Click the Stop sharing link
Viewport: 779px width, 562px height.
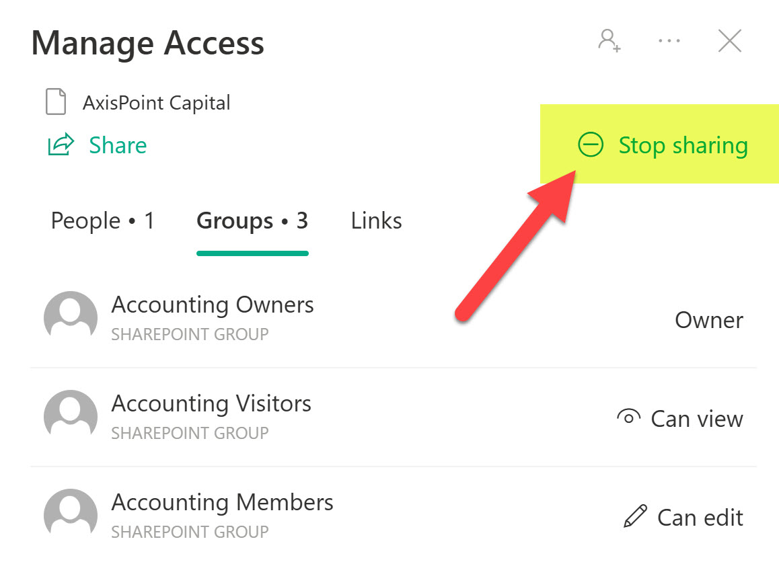(x=683, y=145)
